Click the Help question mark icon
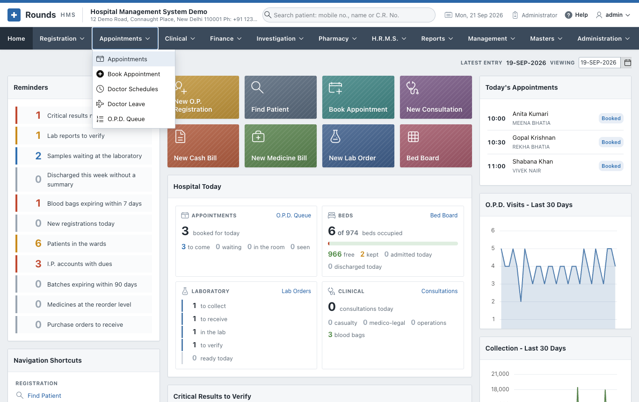Screen dimensions: 639x402 (568, 15)
